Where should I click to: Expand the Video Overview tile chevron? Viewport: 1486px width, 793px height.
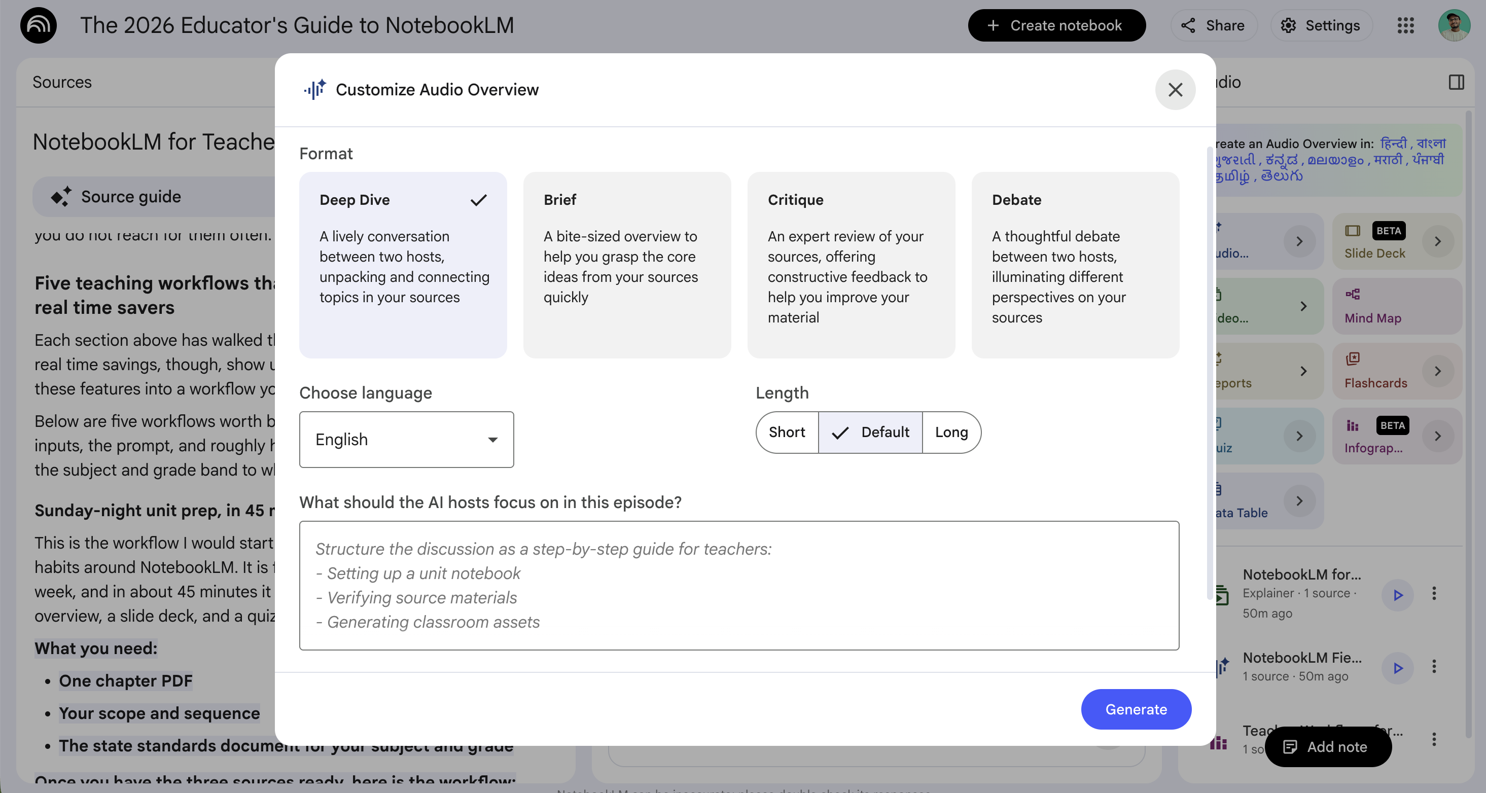tap(1303, 306)
